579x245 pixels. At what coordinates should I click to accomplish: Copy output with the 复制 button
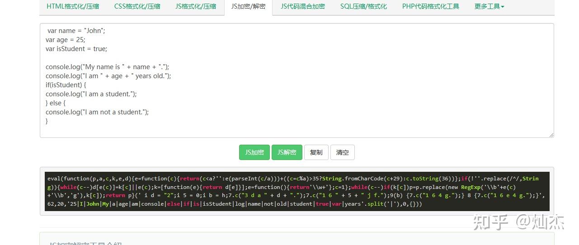pyautogui.click(x=316, y=152)
